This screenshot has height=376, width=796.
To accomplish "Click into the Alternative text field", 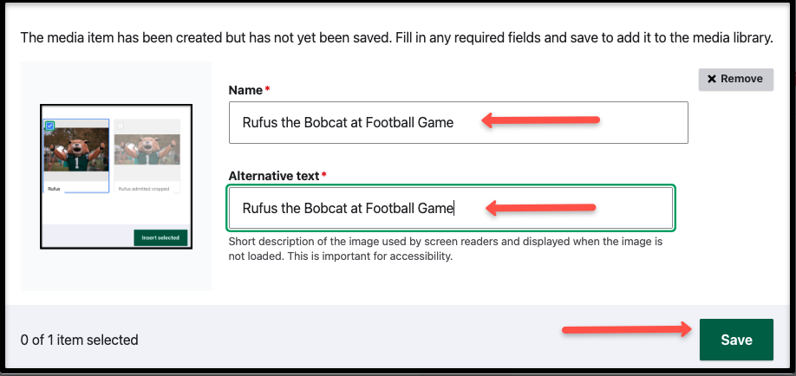I will pyautogui.click(x=450, y=208).
